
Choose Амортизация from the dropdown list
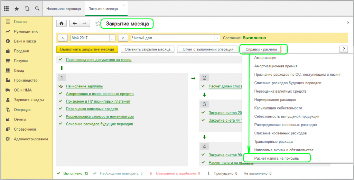pyautogui.click(x=265, y=58)
